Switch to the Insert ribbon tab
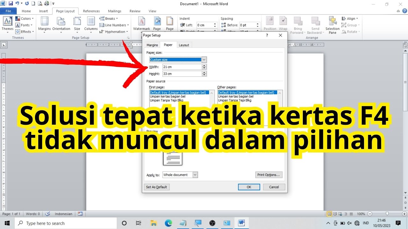408x229 pixels. [x=43, y=11]
